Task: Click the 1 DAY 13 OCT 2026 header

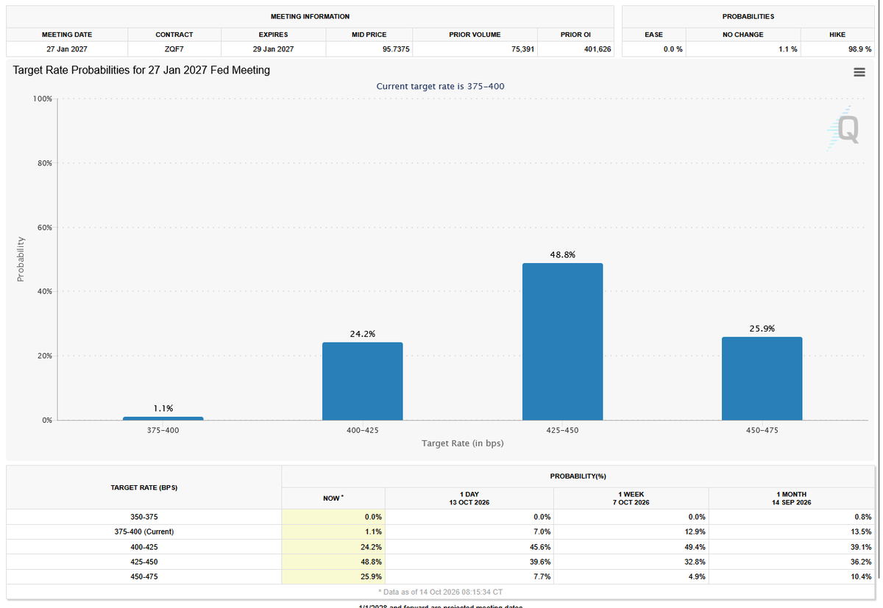Action: [469, 498]
